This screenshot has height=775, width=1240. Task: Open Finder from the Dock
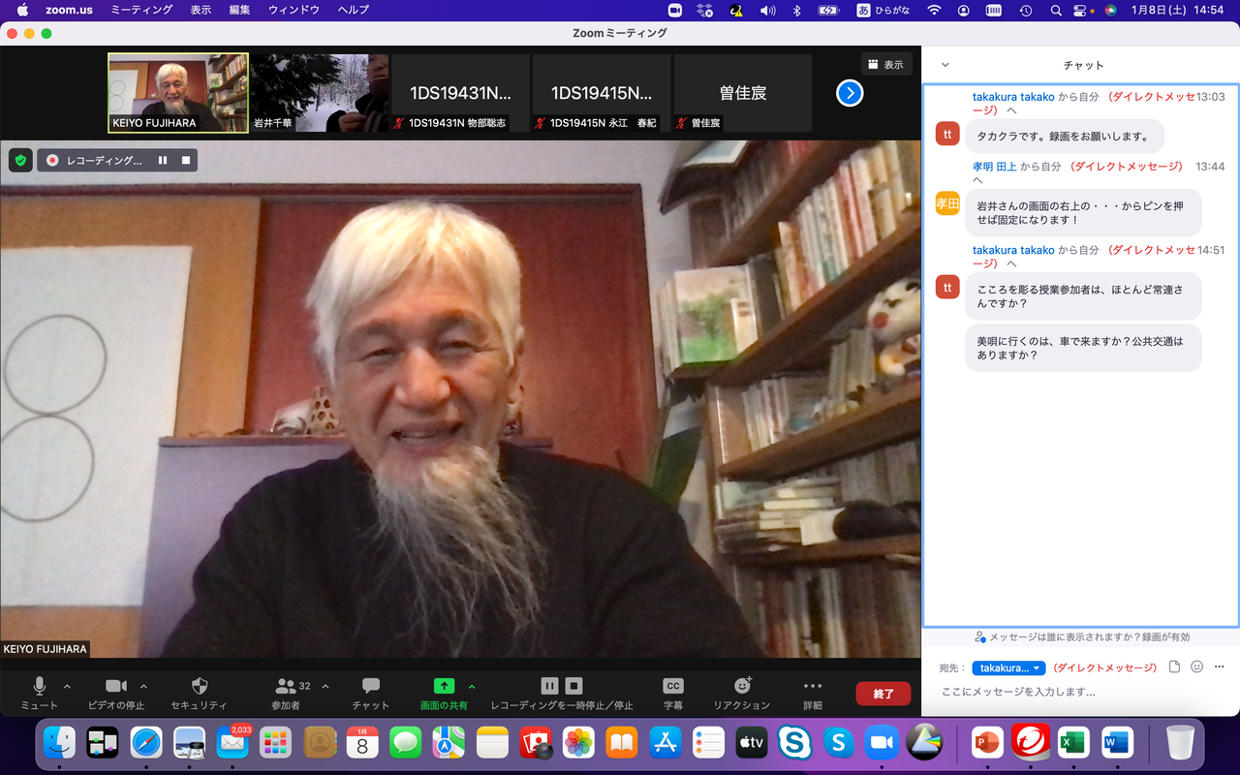(x=60, y=743)
